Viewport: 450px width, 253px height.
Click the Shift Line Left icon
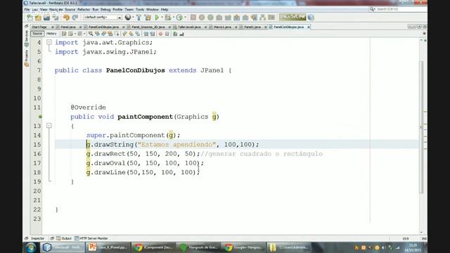click(146, 34)
